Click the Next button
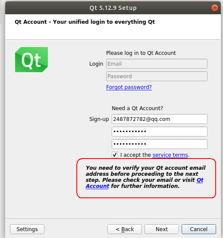The width and height of the screenshot is (223, 238). pyautogui.click(x=162, y=229)
